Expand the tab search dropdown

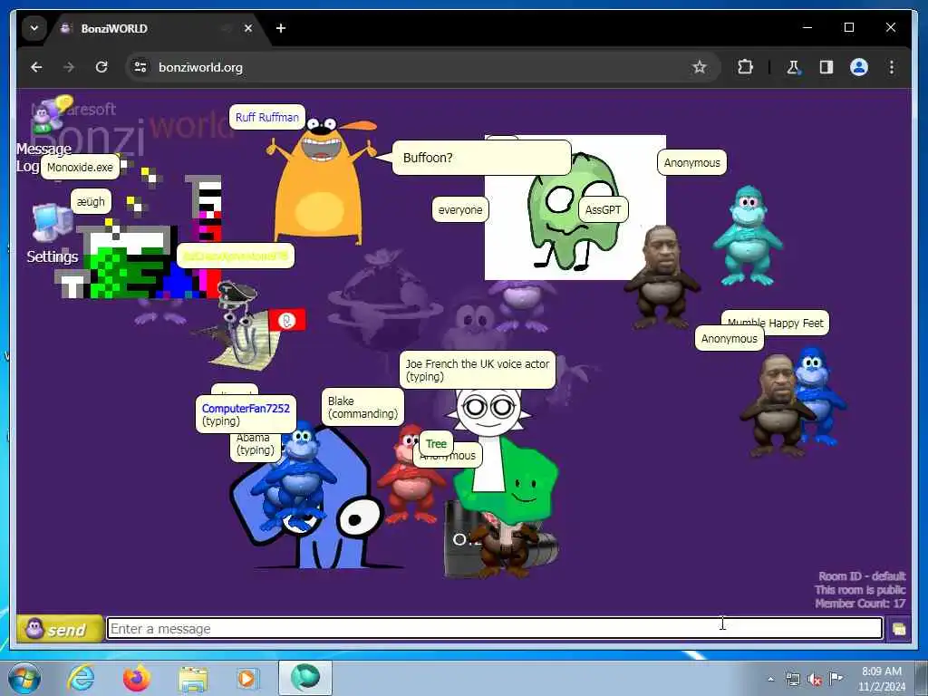34,28
